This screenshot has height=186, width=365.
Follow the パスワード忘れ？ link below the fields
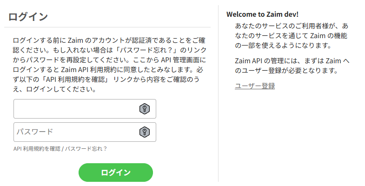point(86,149)
